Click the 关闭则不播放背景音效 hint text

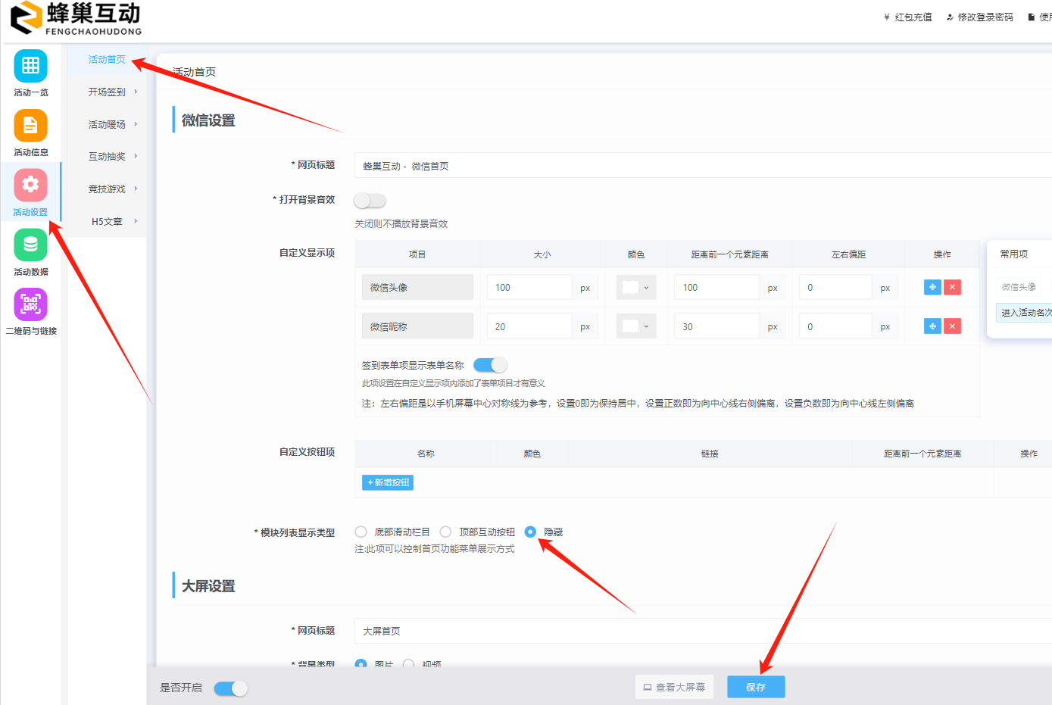coord(401,223)
